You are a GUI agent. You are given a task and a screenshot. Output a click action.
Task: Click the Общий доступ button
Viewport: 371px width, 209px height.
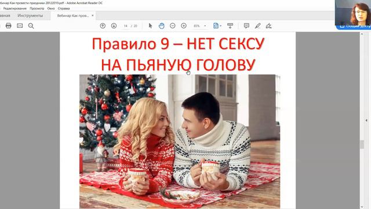pos(354,27)
